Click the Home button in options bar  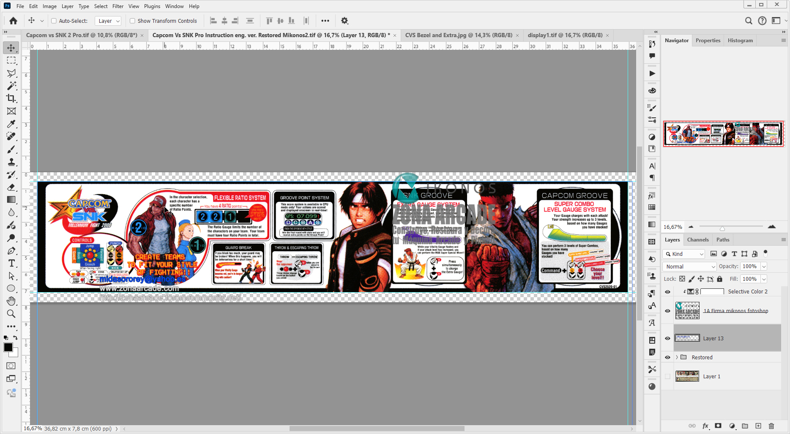[x=14, y=21]
